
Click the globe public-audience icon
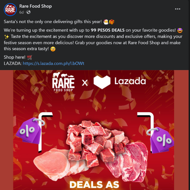pyautogui.click(x=28, y=12)
